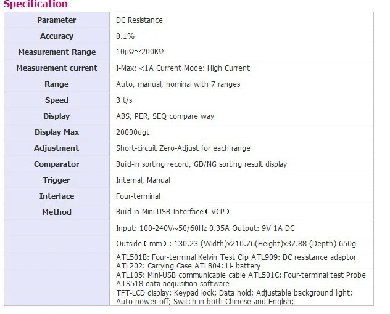Click the Outside (mm) dimensions line

click(236, 244)
